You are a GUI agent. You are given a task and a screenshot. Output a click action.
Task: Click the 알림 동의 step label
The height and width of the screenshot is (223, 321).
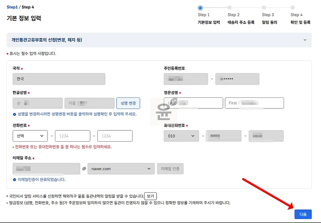270,22
